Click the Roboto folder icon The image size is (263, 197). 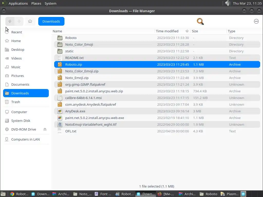tap(60, 38)
